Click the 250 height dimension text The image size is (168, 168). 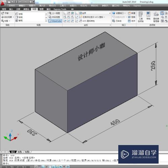tap(153, 66)
